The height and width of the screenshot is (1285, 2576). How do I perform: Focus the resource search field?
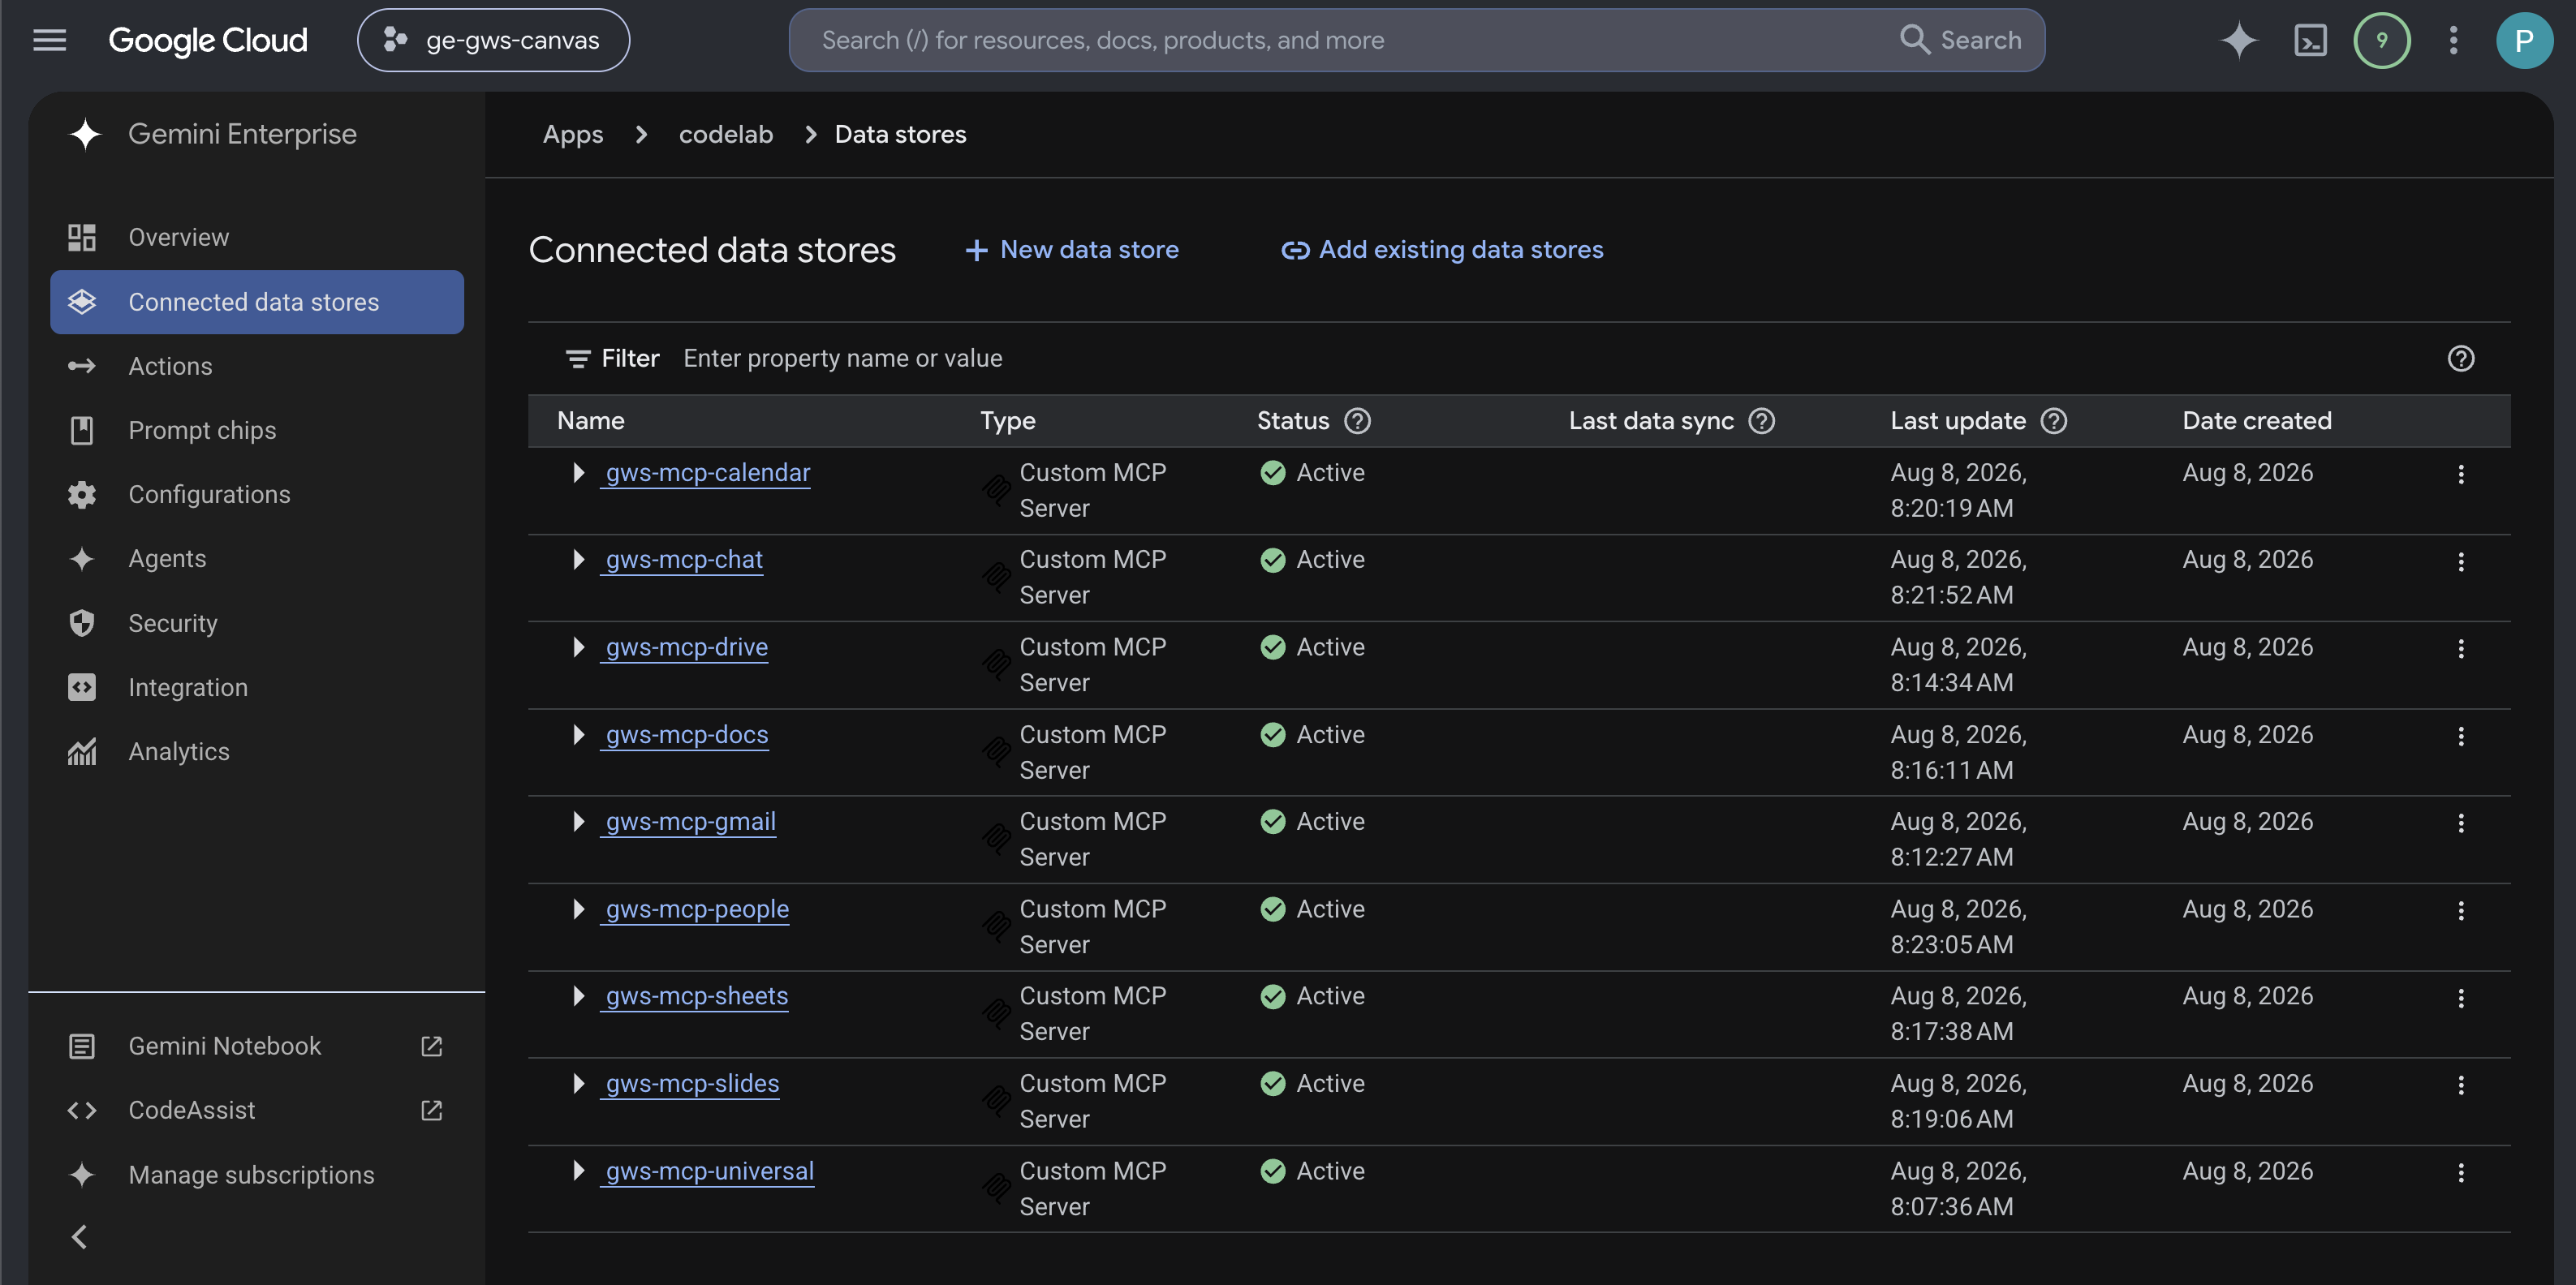tap(1340, 40)
